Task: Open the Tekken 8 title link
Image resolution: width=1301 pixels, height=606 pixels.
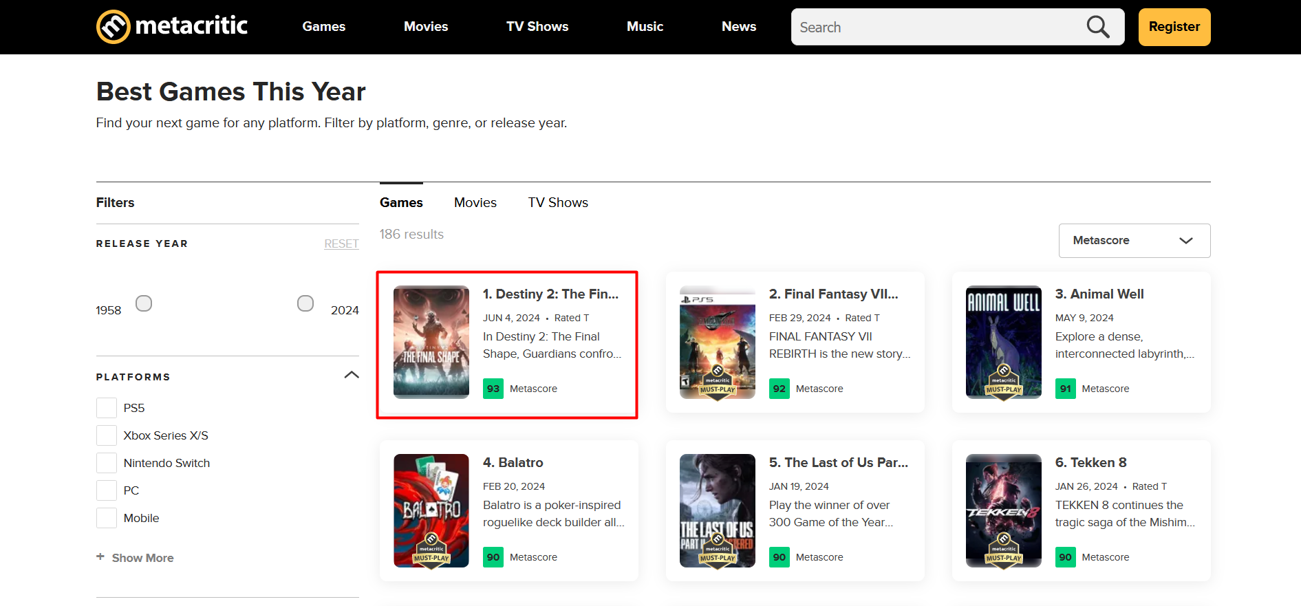Action: pyautogui.click(x=1091, y=463)
